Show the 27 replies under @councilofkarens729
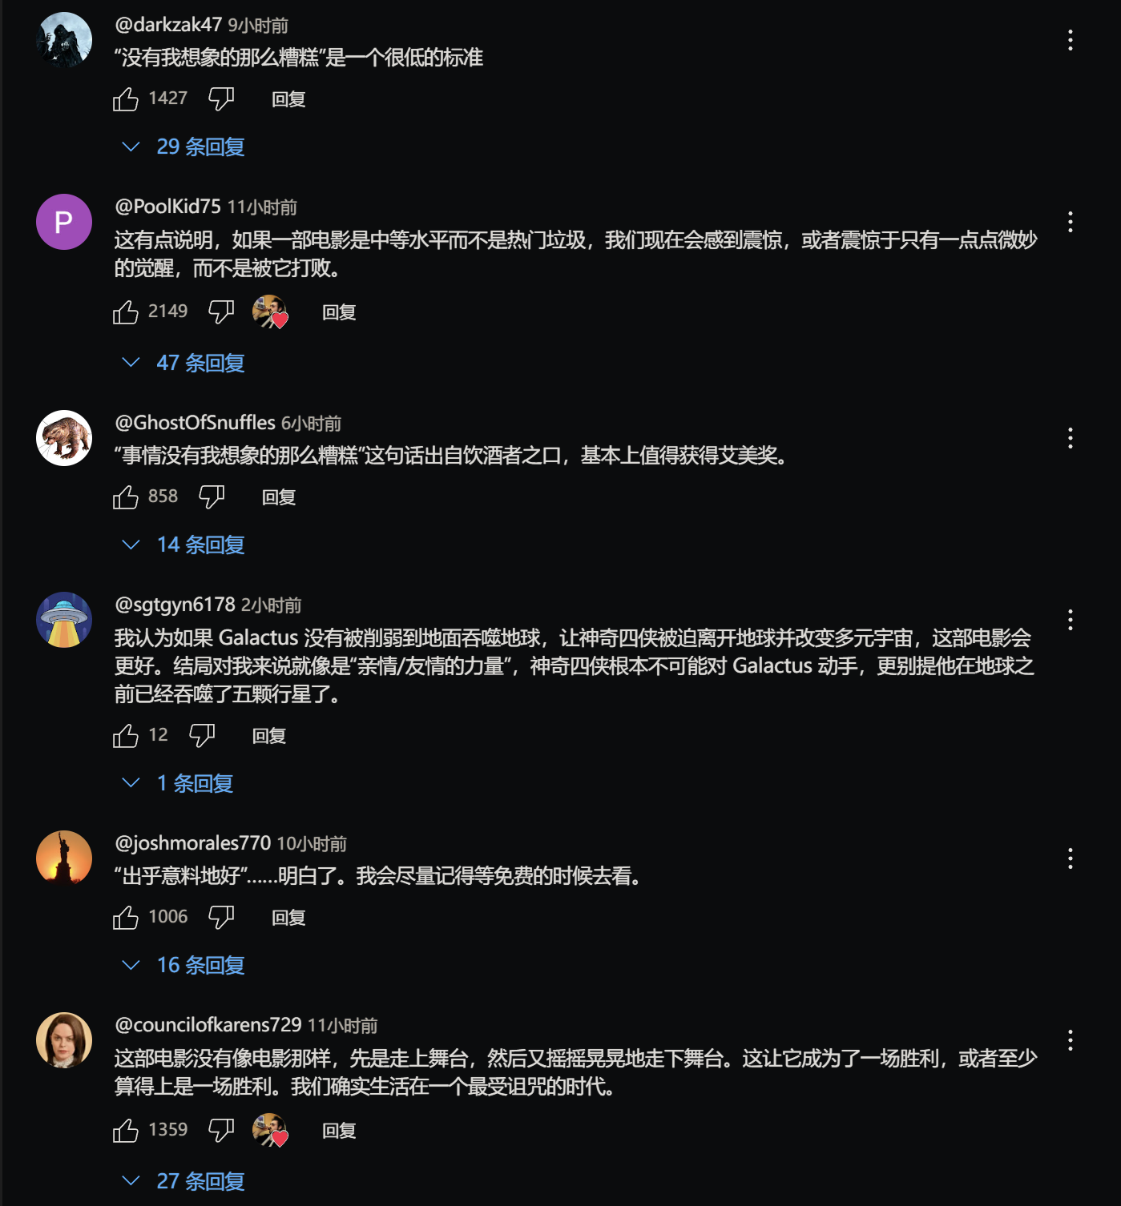1121x1206 pixels. pyautogui.click(x=183, y=1181)
